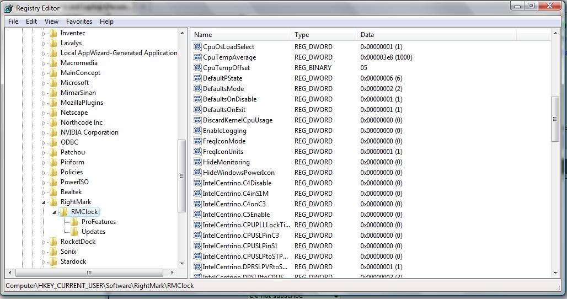Click the values list scroll down arrow
Image resolution: width=567 pixels, height=299 pixels.
click(555, 273)
